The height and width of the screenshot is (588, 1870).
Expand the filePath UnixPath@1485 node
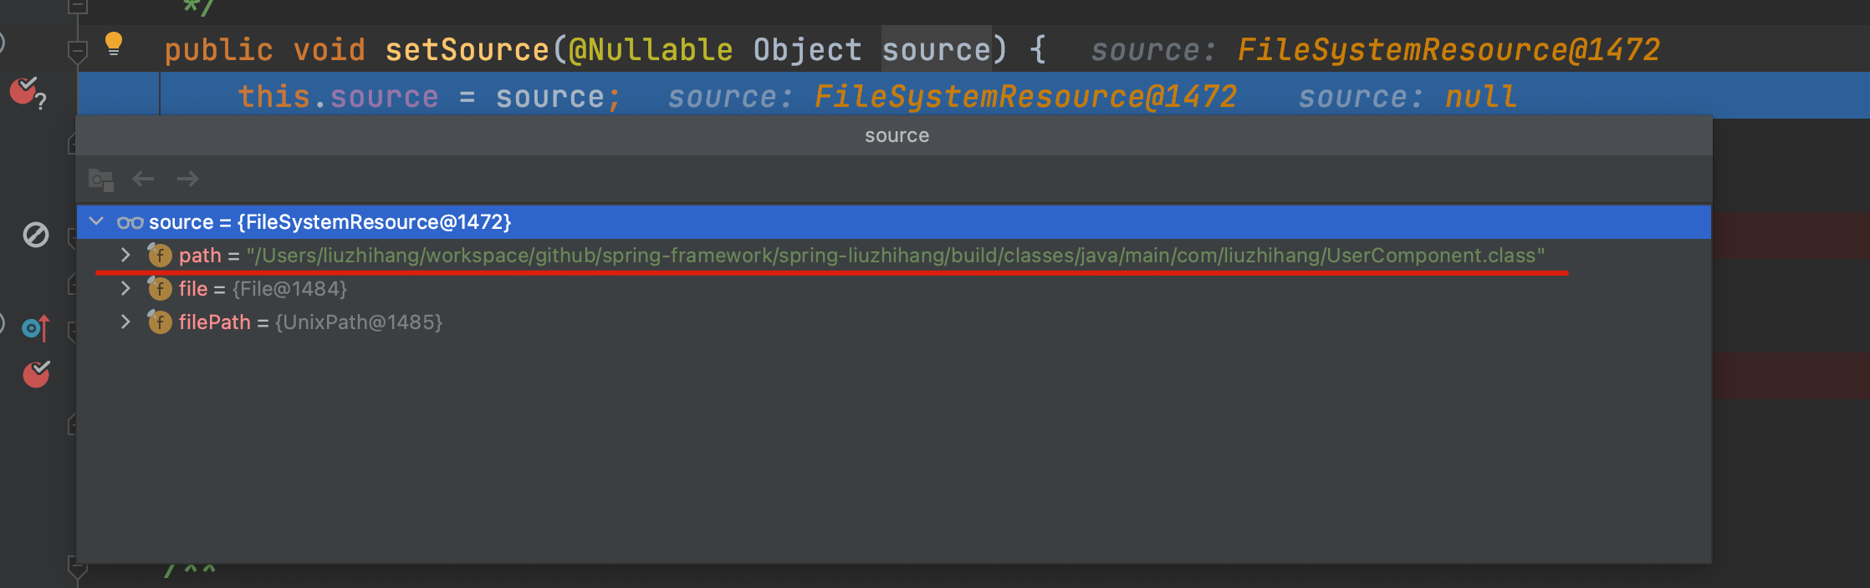click(x=125, y=322)
